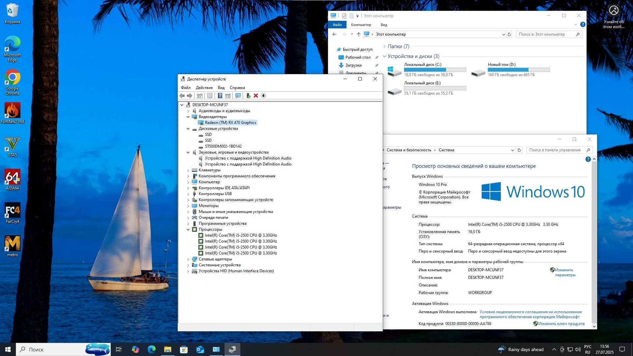Click red X Uninstall device icon
Screen dimensions: 633x356
pos(256,96)
